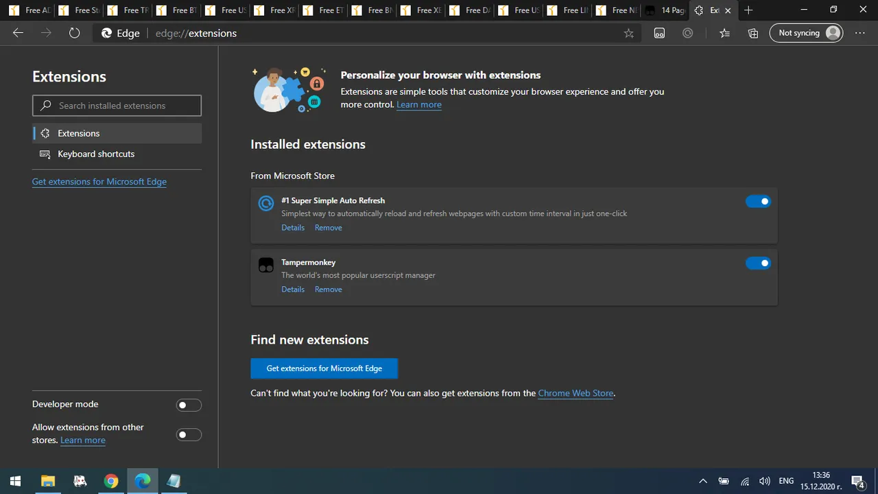The image size is (878, 494).
Task: Select Keyboard shortcuts in the sidebar
Action: [x=117, y=154]
